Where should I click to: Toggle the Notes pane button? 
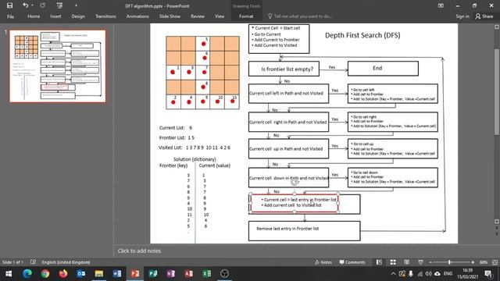[x=323, y=262]
